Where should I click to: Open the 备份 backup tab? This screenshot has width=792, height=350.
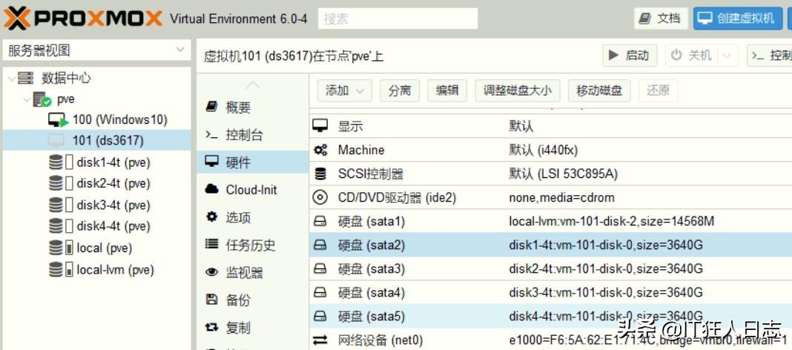[253, 300]
